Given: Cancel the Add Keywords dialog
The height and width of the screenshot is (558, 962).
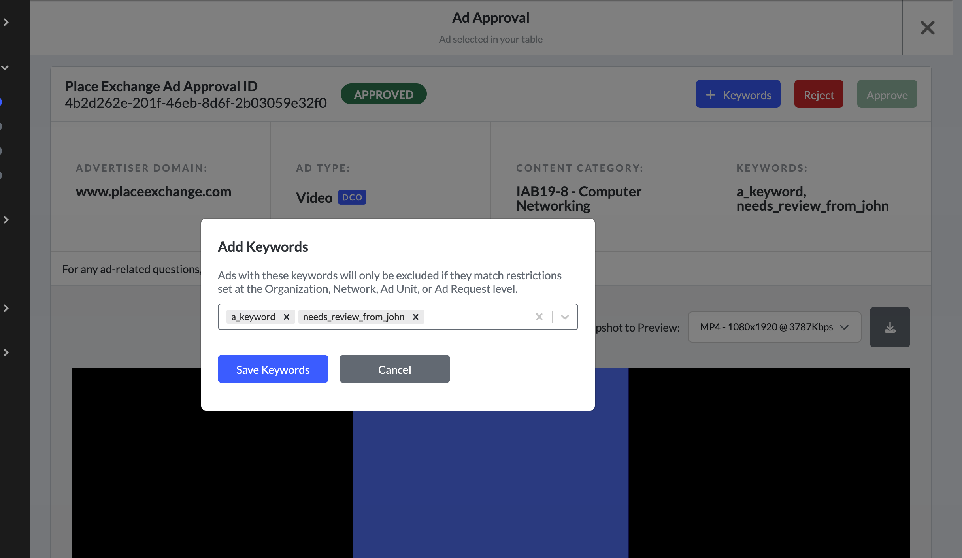Looking at the screenshot, I should click(x=394, y=369).
